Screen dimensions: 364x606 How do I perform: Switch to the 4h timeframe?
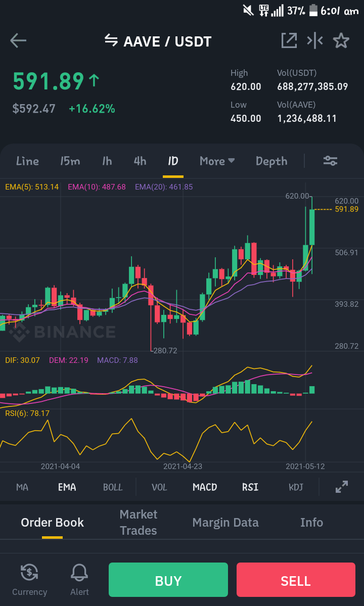pyautogui.click(x=140, y=161)
